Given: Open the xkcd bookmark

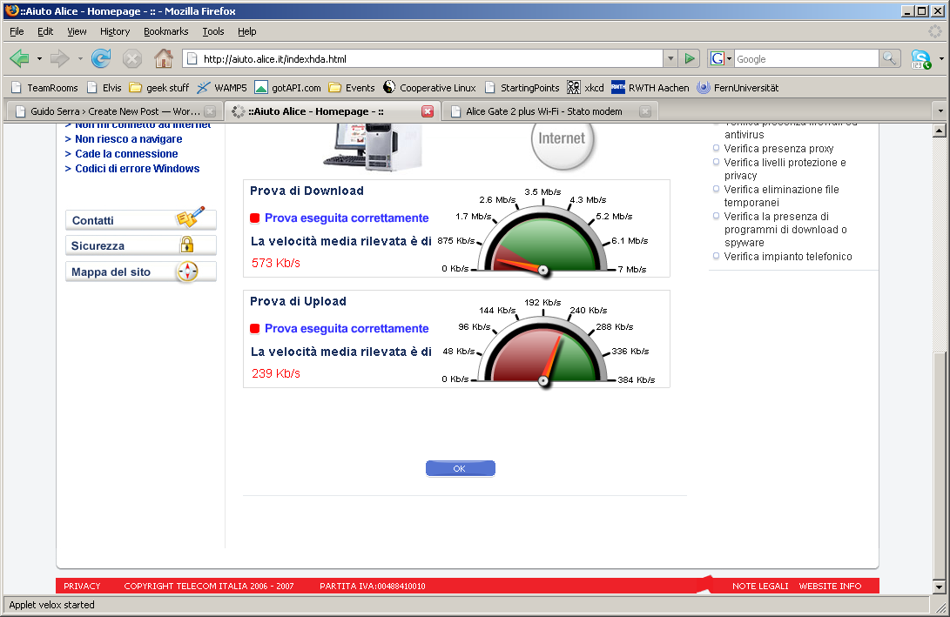Looking at the screenshot, I should pos(585,88).
